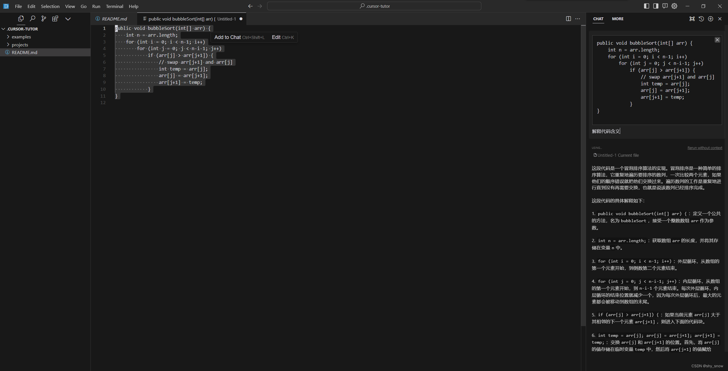728x371 pixels.
Task: Toggle the secondary sidebar layout icon
Action: click(656, 6)
